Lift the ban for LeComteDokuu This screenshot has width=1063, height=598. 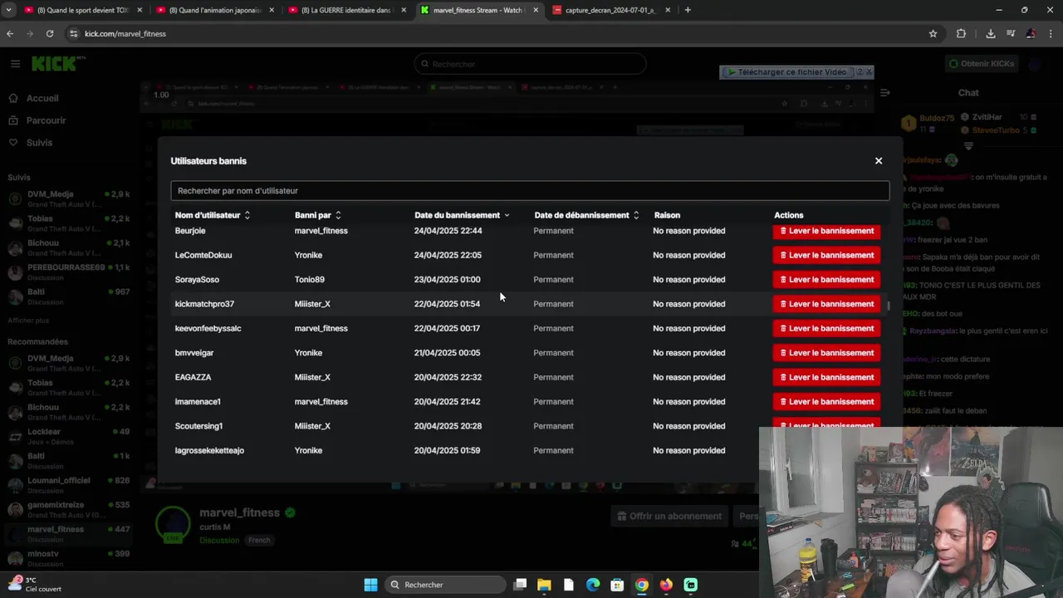pyautogui.click(x=826, y=255)
